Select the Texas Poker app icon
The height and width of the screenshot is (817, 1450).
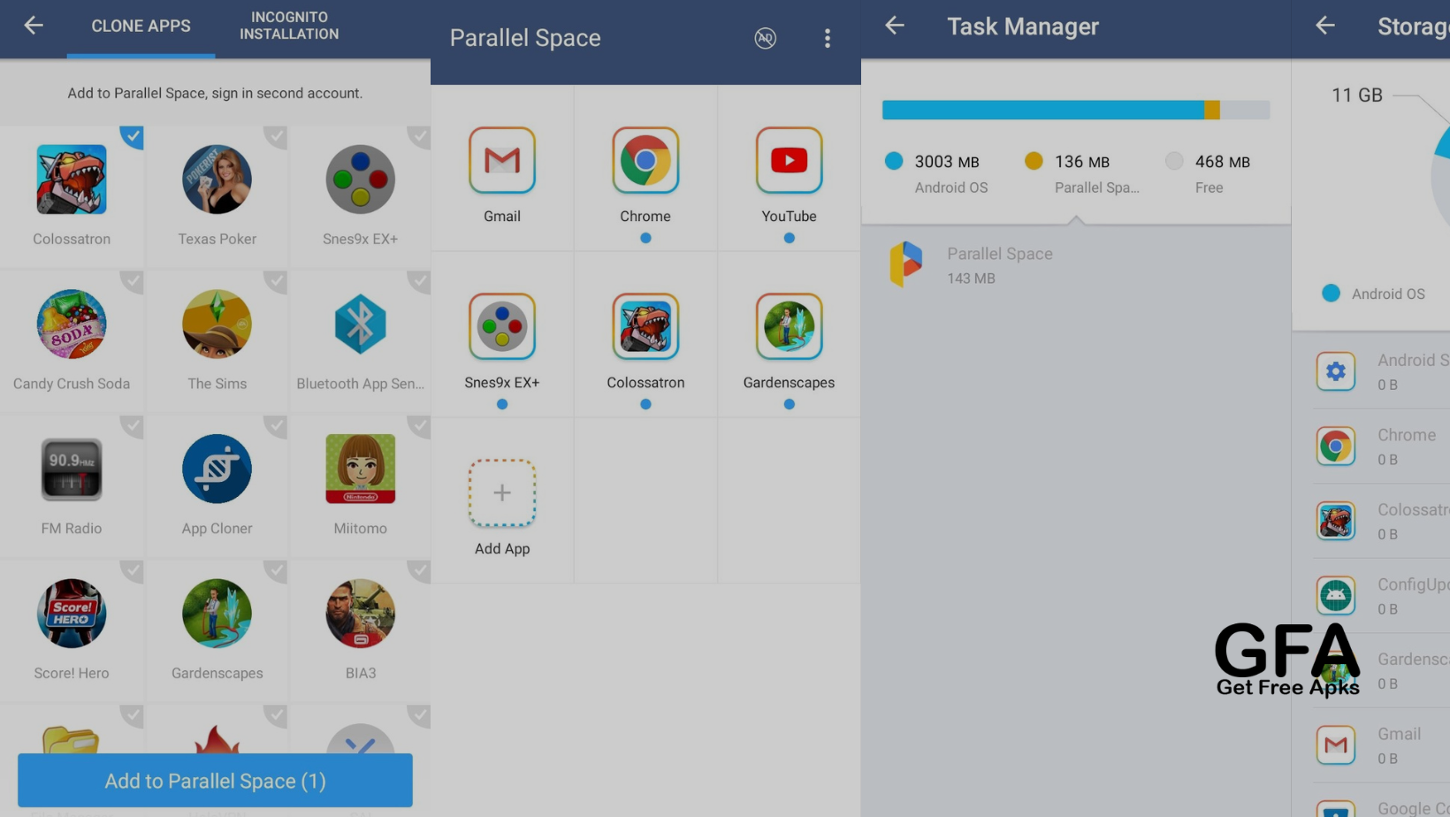pos(217,179)
